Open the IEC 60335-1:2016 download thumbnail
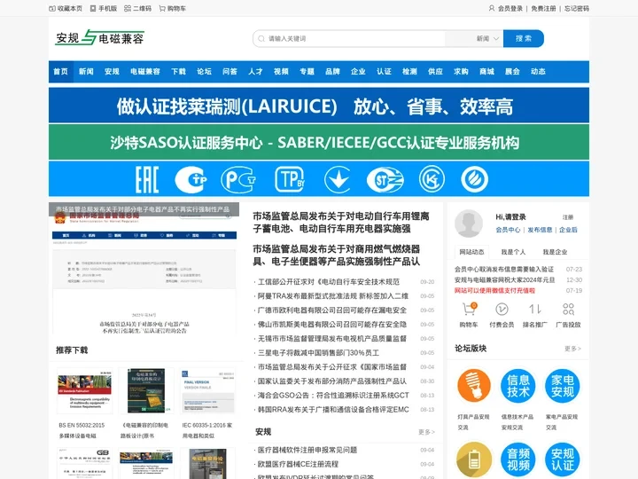The width and height of the screenshot is (638, 479). click(208, 390)
